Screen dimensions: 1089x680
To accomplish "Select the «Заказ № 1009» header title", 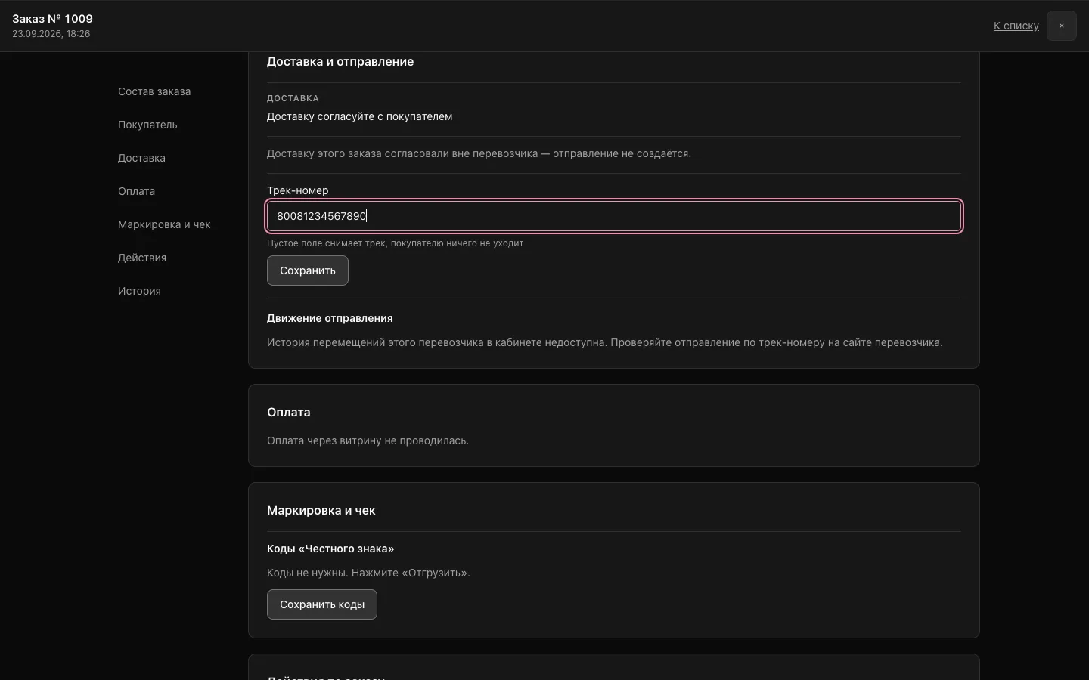I will [x=52, y=19].
